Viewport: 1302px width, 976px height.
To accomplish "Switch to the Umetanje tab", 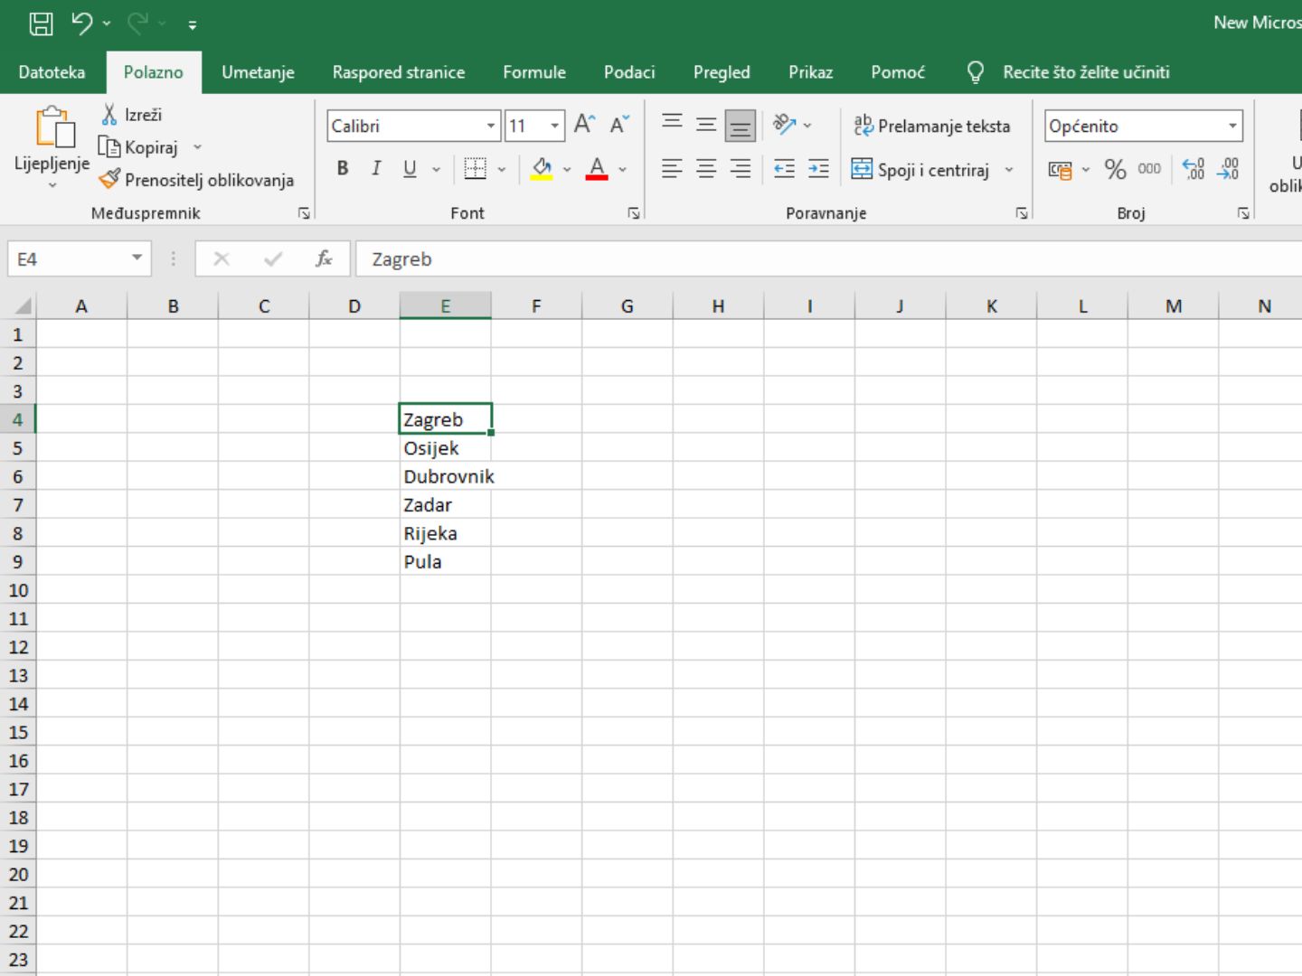I will (x=258, y=72).
